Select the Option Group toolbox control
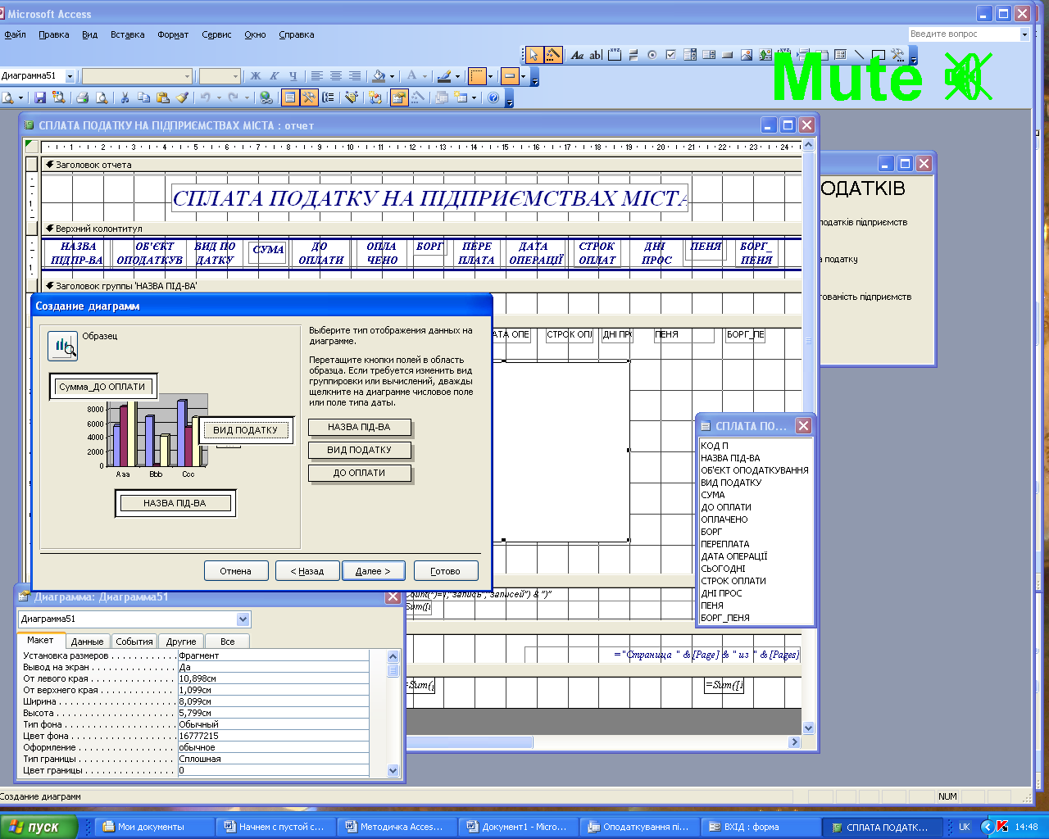Viewport: 1049px width, 839px height. 615,55
